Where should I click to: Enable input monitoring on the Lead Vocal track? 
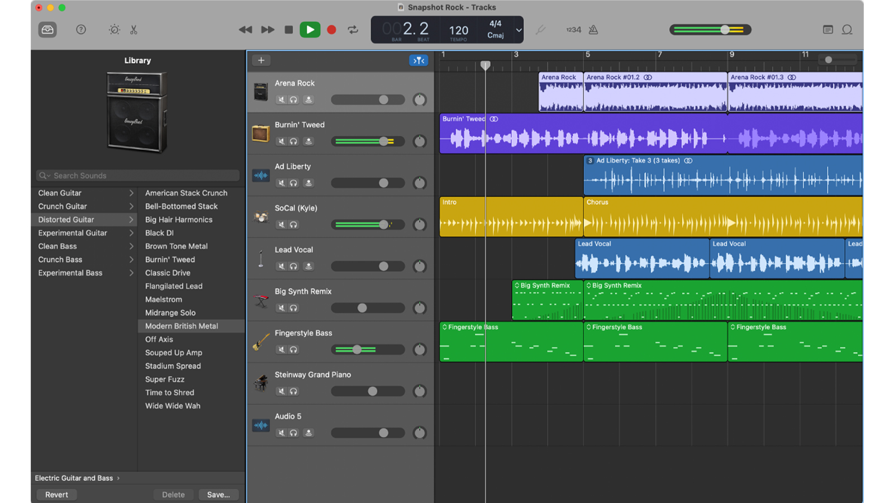coord(308,266)
